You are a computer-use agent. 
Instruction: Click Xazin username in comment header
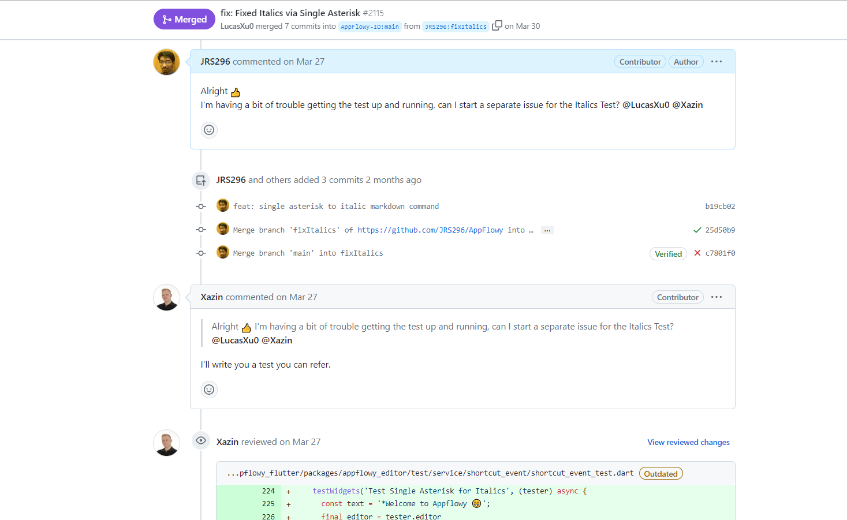pyautogui.click(x=211, y=297)
